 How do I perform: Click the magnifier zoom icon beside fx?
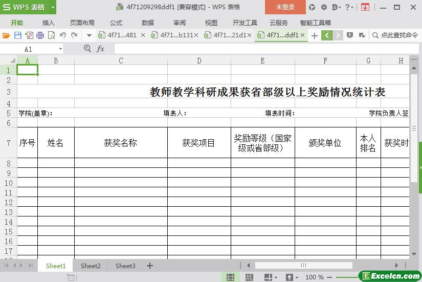click(x=87, y=49)
